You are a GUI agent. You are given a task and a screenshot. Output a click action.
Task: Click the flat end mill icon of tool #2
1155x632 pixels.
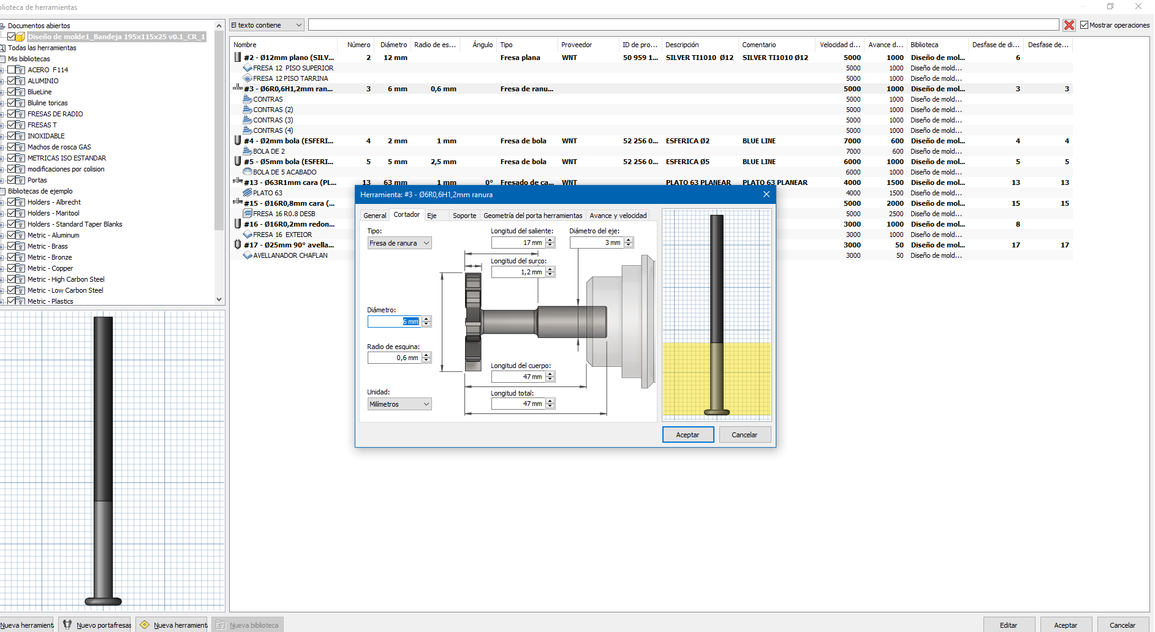pos(238,58)
